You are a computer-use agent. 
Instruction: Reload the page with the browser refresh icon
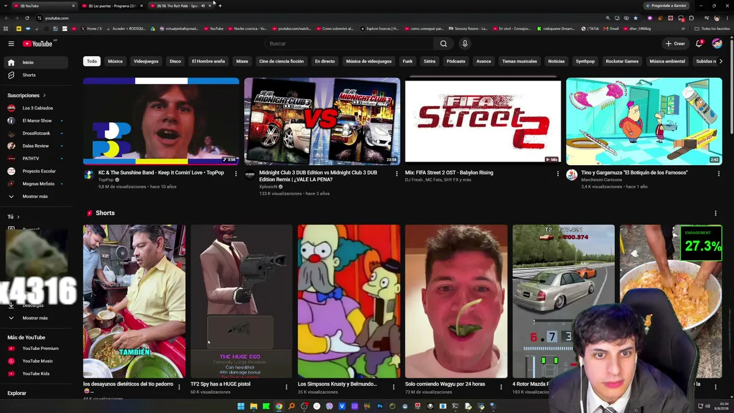point(27,18)
